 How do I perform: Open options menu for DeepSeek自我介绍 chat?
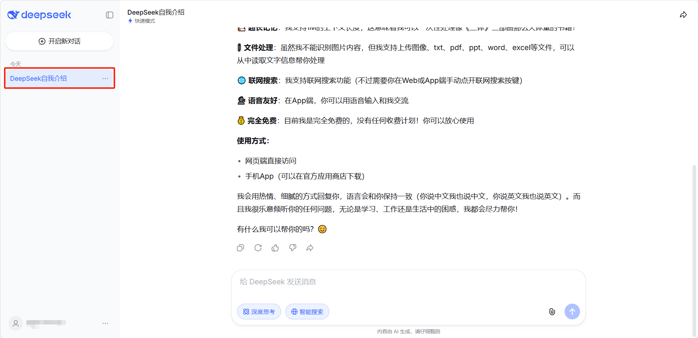click(105, 79)
